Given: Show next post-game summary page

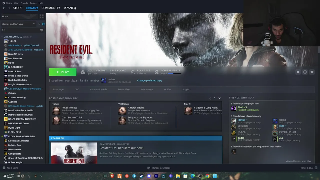Looking at the screenshot, I should pyautogui.click(x=214, y=98).
